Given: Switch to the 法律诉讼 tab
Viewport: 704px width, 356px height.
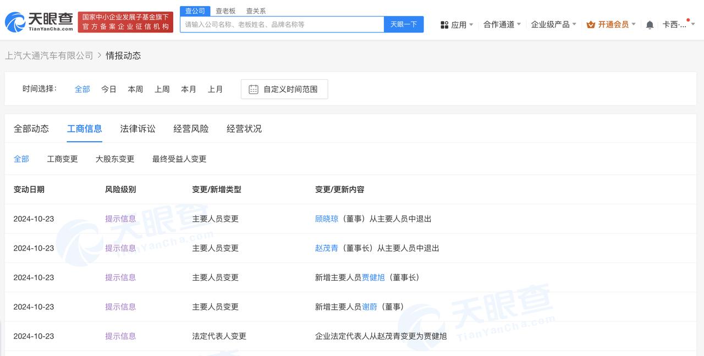Looking at the screenshot, I should 138,129.
